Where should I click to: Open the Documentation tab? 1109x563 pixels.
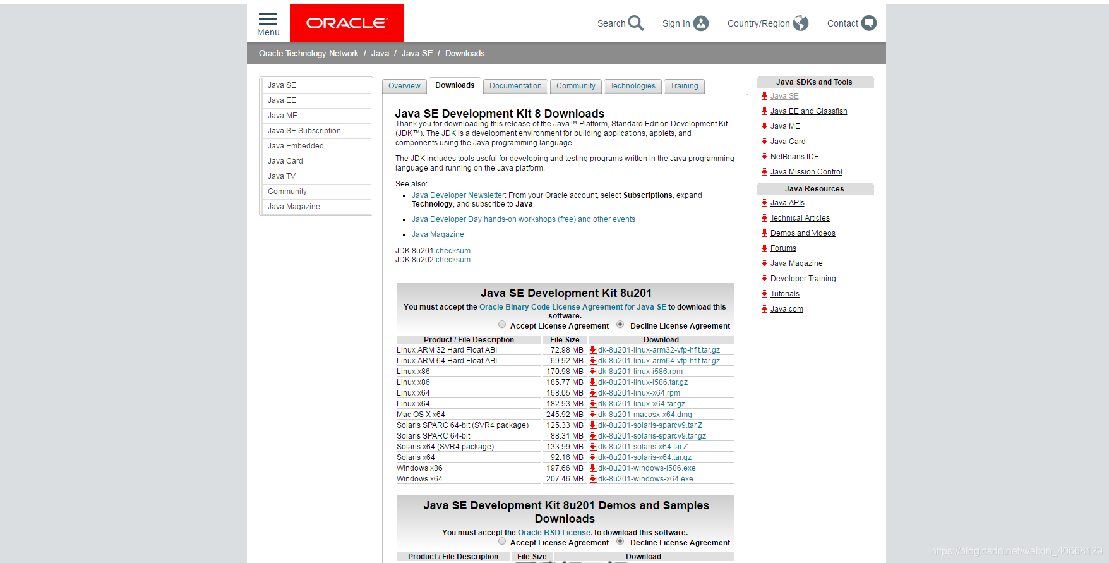(x=515, y=86)
